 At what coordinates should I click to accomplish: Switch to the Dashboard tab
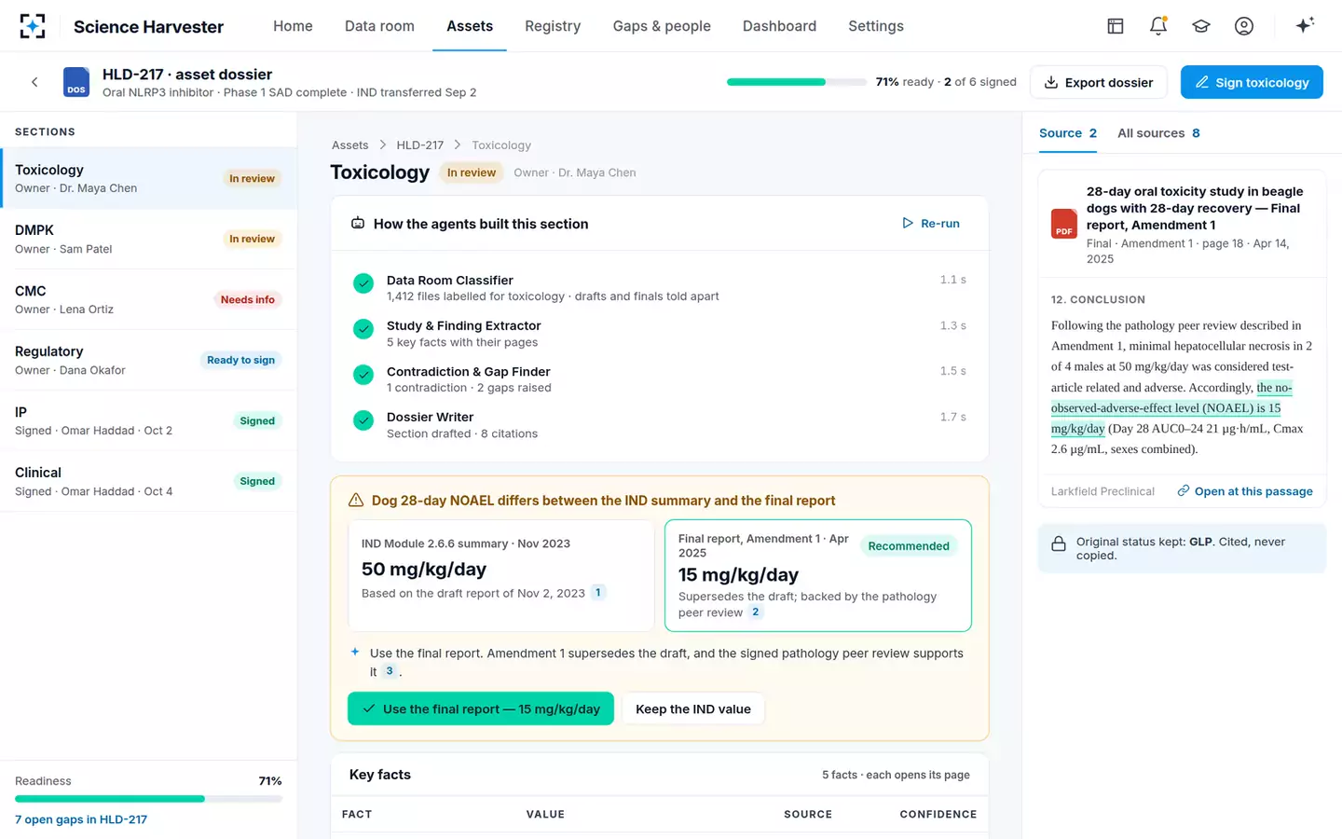[x=779, y=26]
